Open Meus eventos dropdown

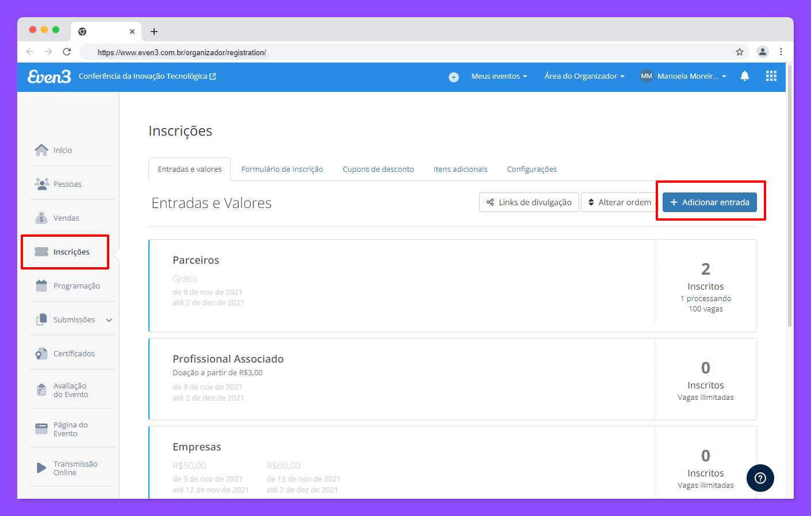[x=499, y=76]
